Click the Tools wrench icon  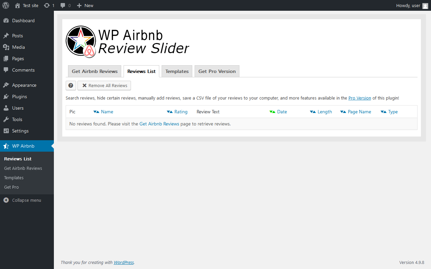click(x=6, y=119)
